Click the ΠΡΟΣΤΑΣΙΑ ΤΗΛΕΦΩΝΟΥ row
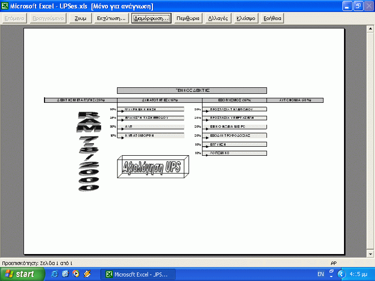Screen dimensions: 375x281 (x=234, y=109)
